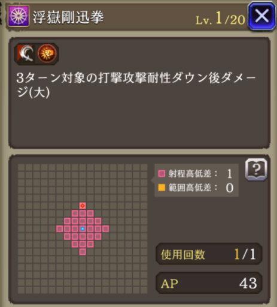Tap the AP 43 cost bar

pos(209,283)
